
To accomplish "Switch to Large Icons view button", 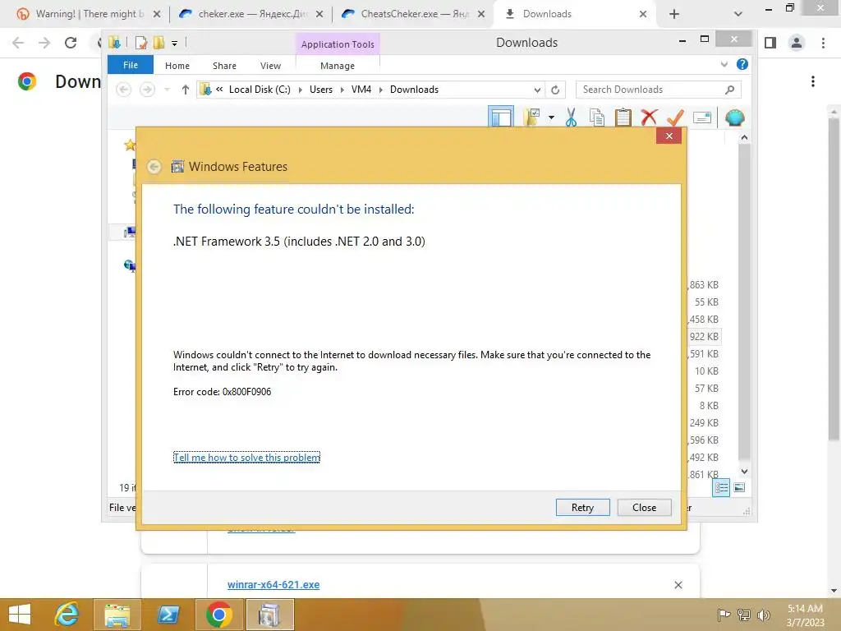I will [x=739, y=488].
